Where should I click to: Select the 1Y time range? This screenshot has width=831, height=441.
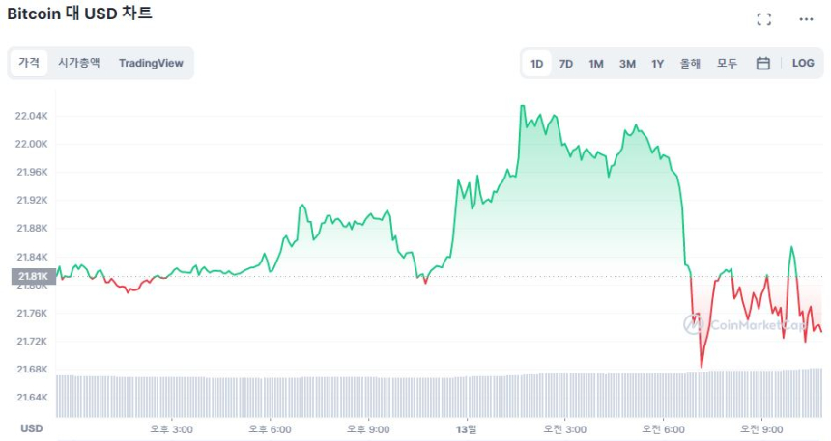coord(657,64)
